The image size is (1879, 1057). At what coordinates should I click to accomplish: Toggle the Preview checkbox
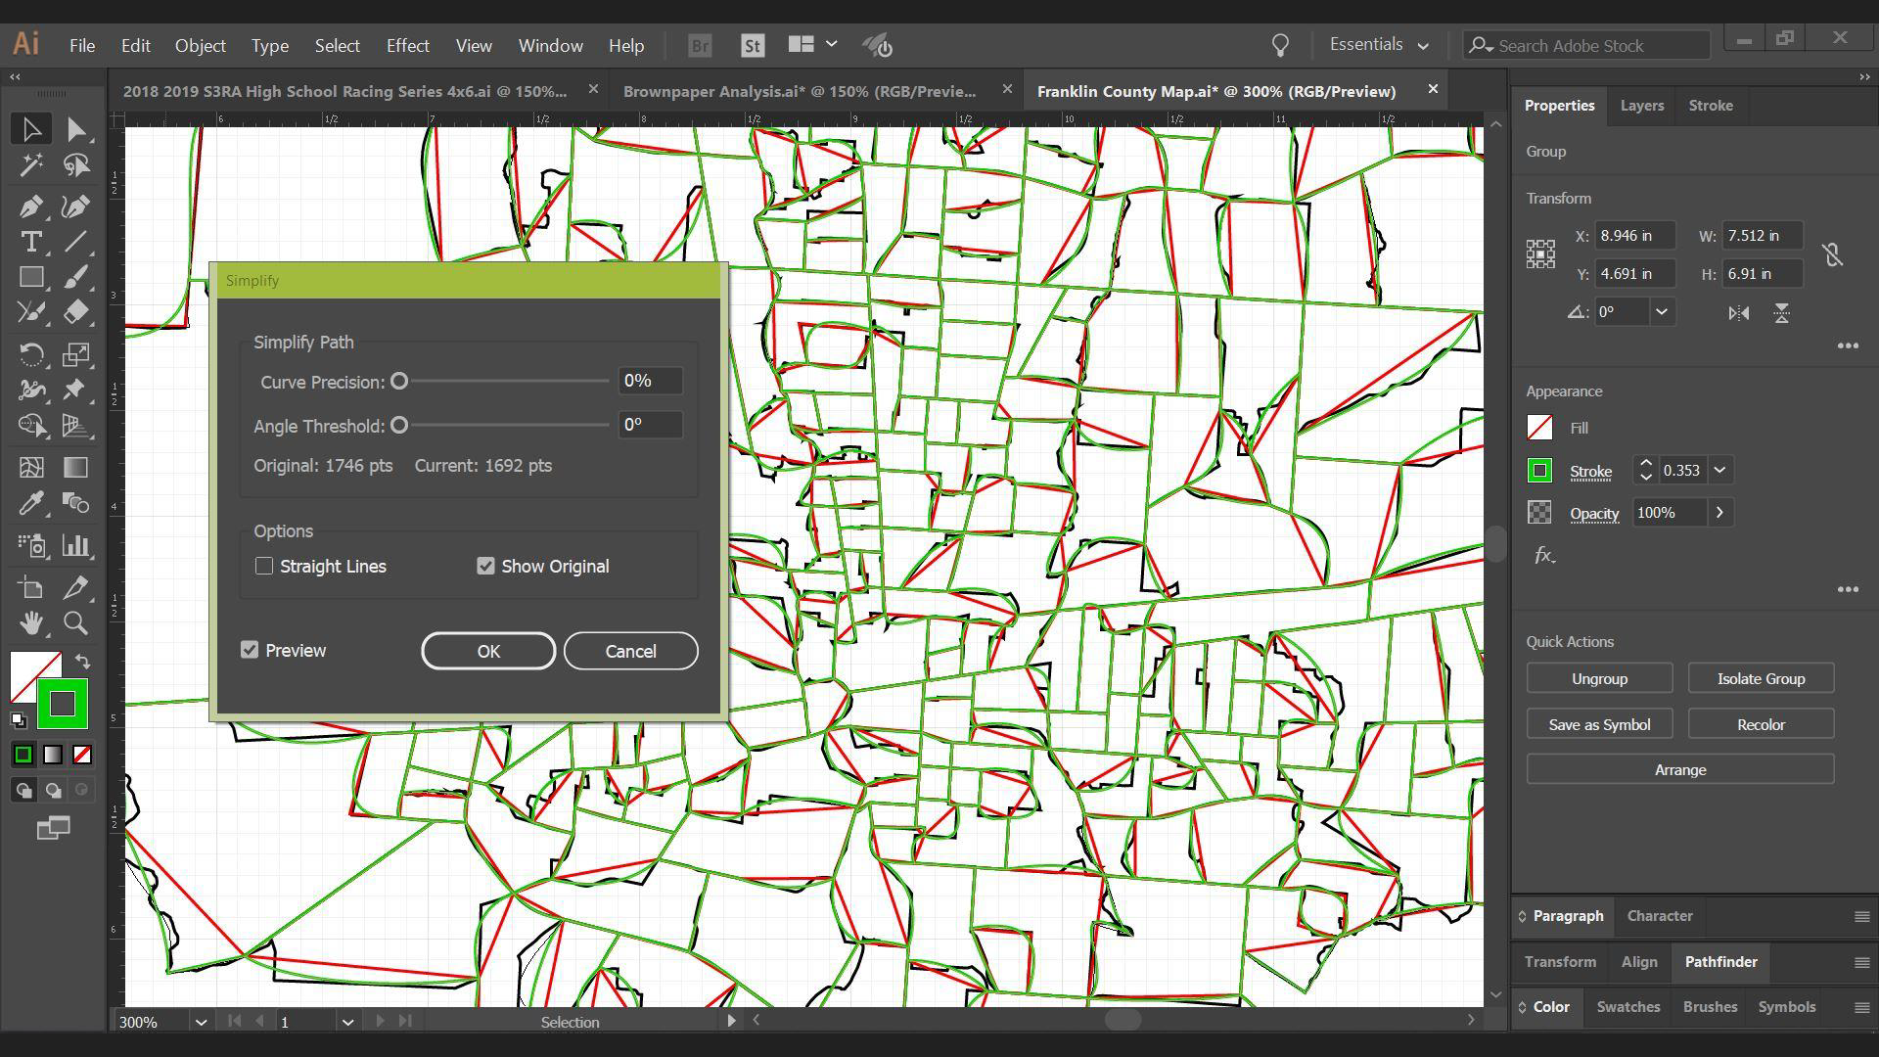[250, 650]
